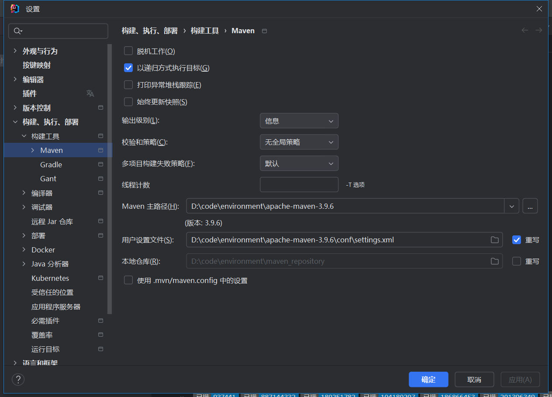Select Gradle in the settings tree
552x397 pixels.
[51, 165]
